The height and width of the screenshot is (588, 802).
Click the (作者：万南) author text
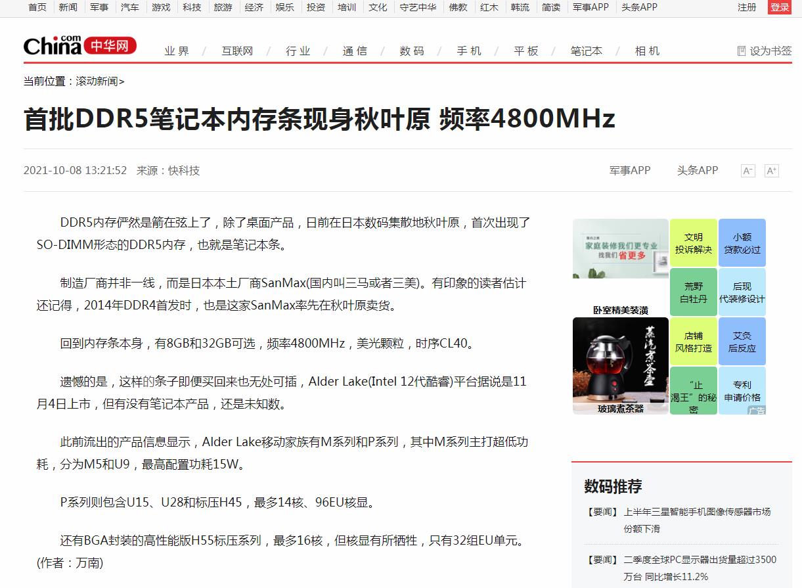coord(70,563)
